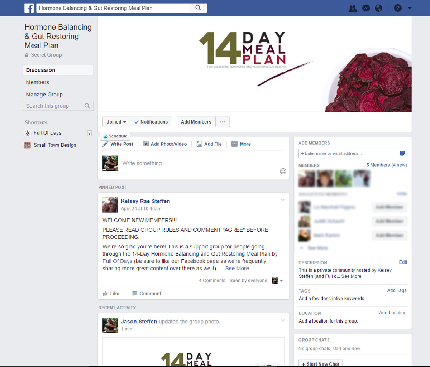The width and height of the screenshot is (430, 367).
Task: Expand suggested members See More
Action: coord(317,248)
